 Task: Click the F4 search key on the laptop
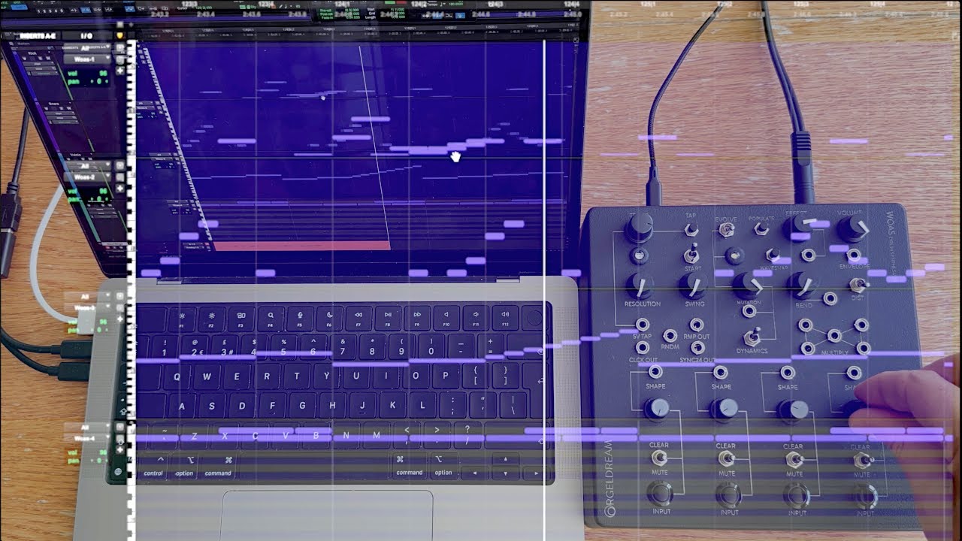270,319
